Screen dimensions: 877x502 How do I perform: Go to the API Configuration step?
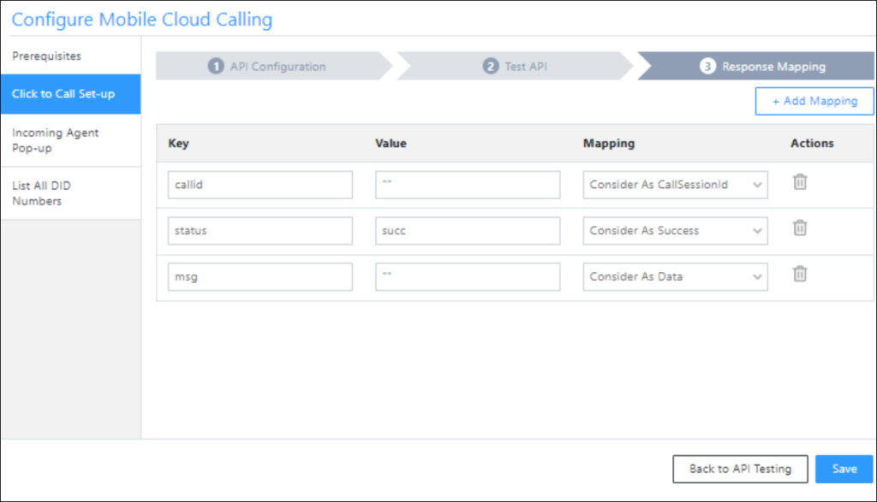[x=265, y=66]
